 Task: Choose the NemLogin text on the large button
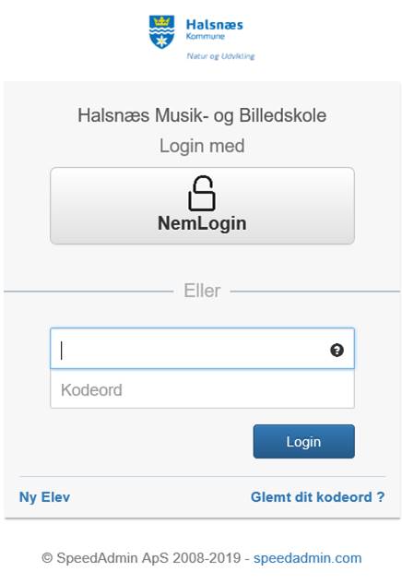tap(202, 223)
